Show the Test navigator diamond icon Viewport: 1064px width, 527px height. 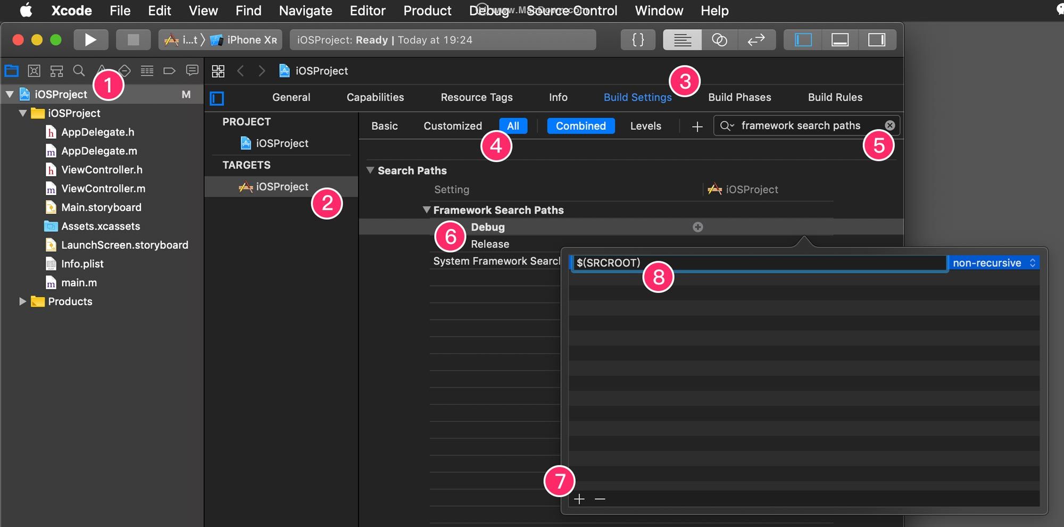coord(124,71)
